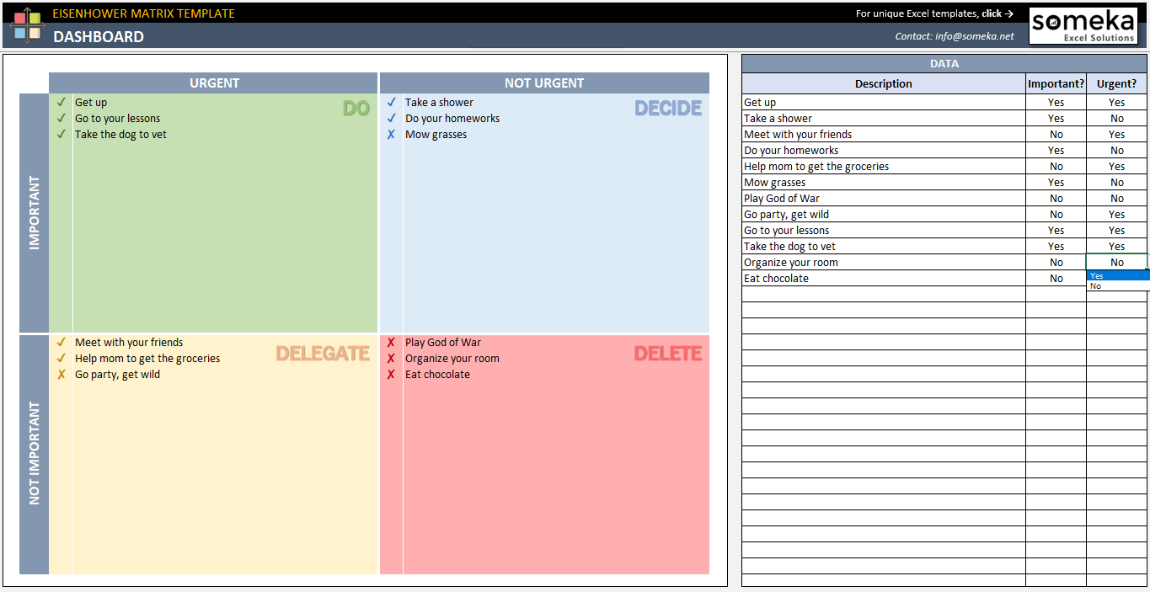Screen dimensions: 1150x592
Task: Click the yellow checkmark beside Meet with your friends
Action: point(61,342)
